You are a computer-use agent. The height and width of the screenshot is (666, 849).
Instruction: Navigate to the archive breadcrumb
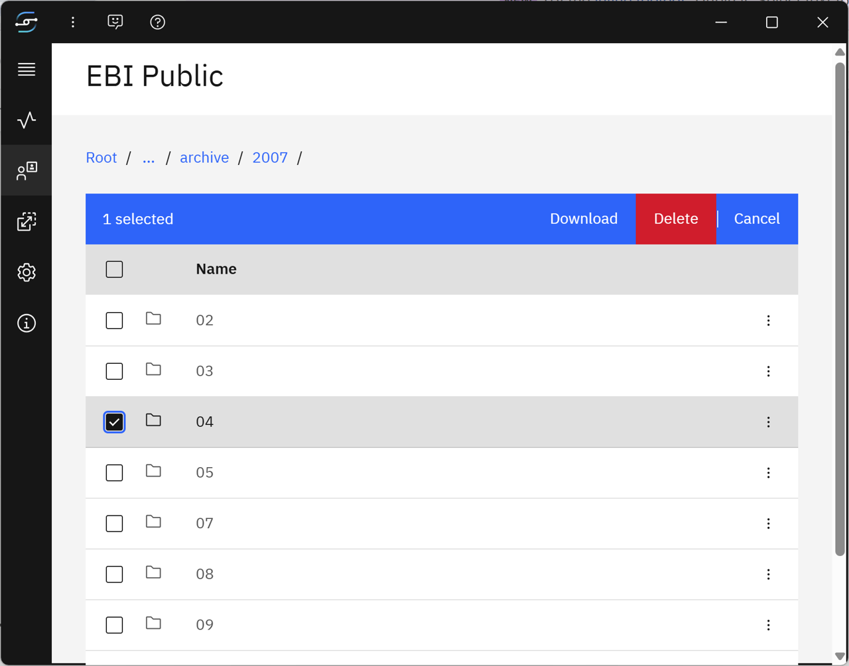click(204, 158)
